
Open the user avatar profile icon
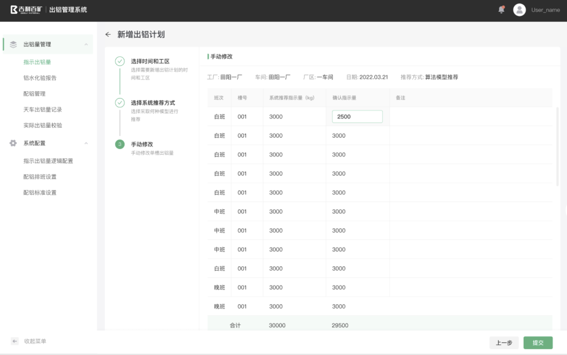[x=519, y=10]
